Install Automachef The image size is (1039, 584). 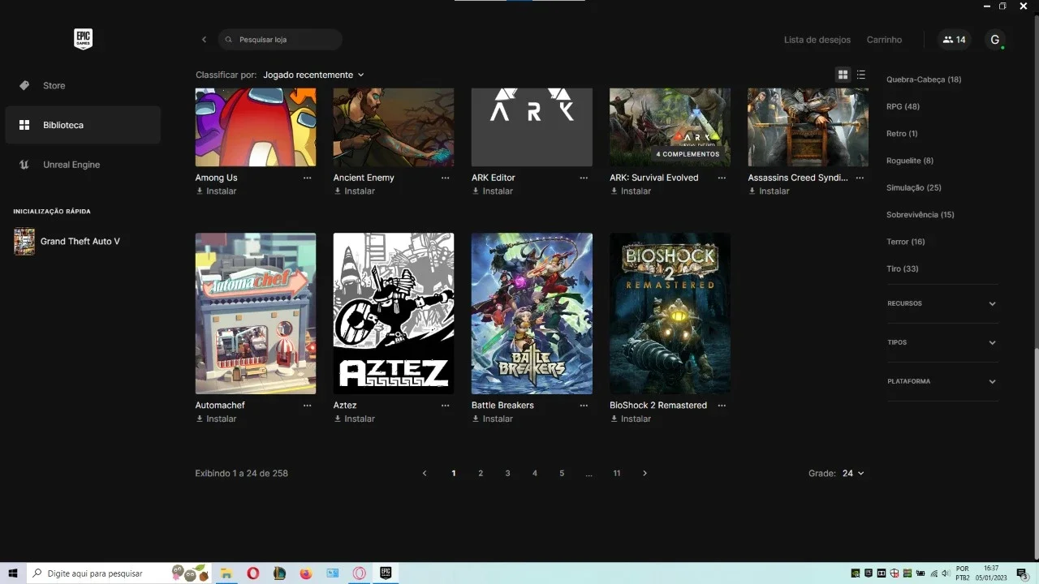pos(216,419)
